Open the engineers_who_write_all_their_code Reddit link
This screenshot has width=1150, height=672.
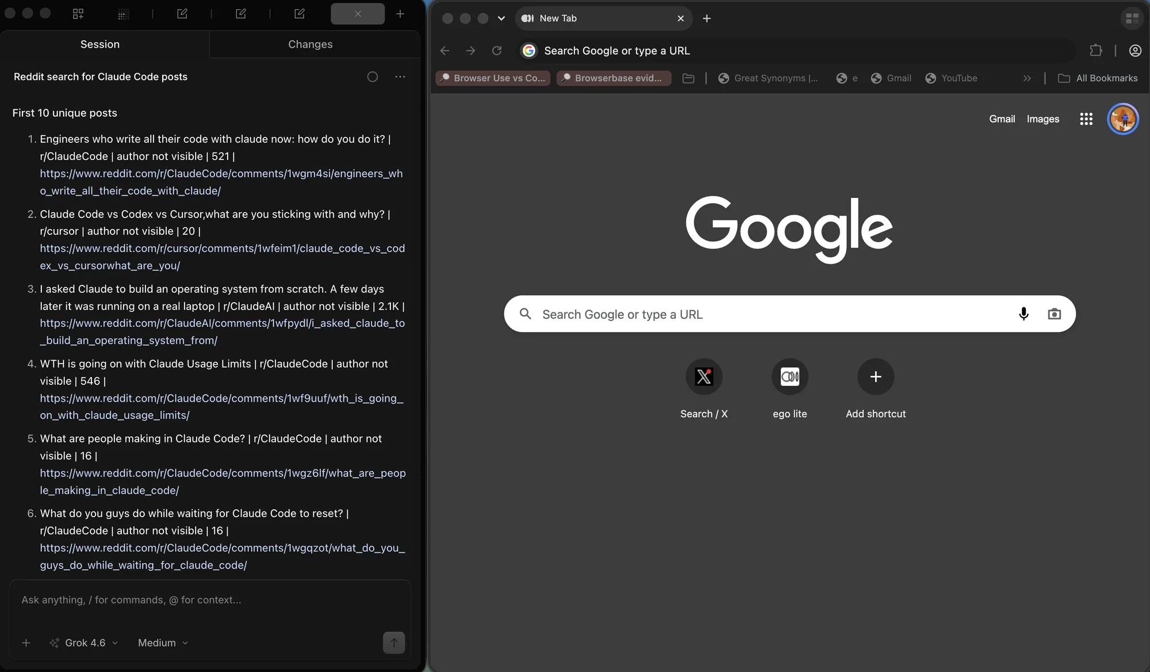(221, 182)
